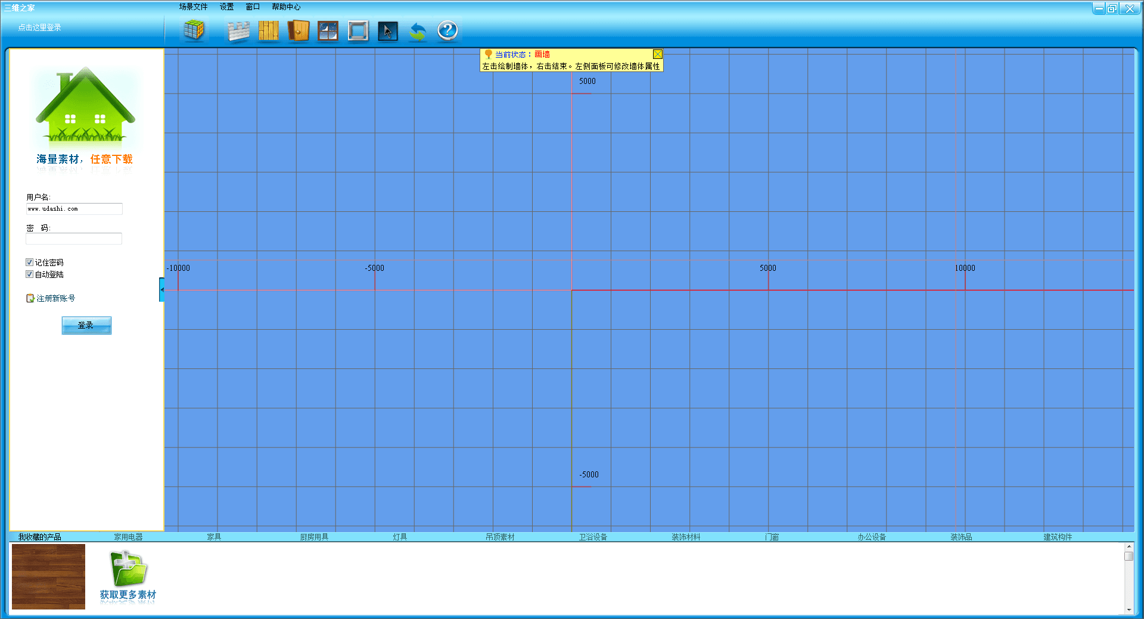1144x619 pixels.
Task: Activate the pointer selection tool
Action: click(x=387, y=31)
